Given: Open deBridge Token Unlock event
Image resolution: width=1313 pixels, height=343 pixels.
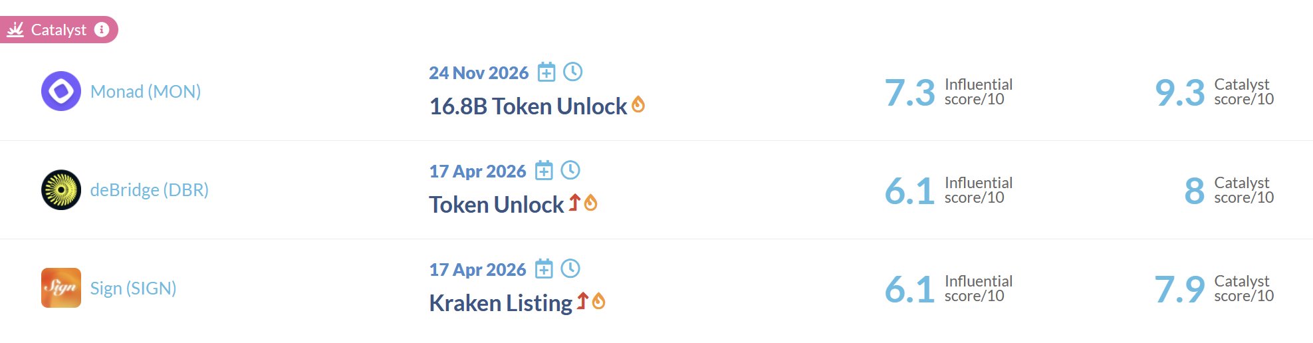Looking at the screenshot, I should [496, 205].
